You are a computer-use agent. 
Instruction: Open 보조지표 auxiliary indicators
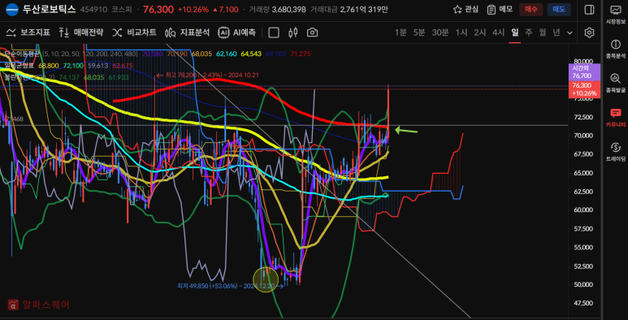28,32
